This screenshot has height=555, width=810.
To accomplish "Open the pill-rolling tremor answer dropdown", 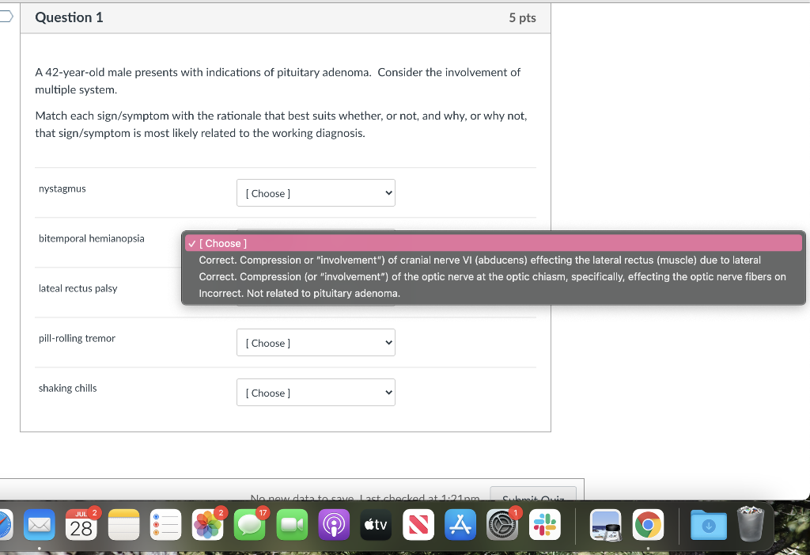I will tap(316, 342).
